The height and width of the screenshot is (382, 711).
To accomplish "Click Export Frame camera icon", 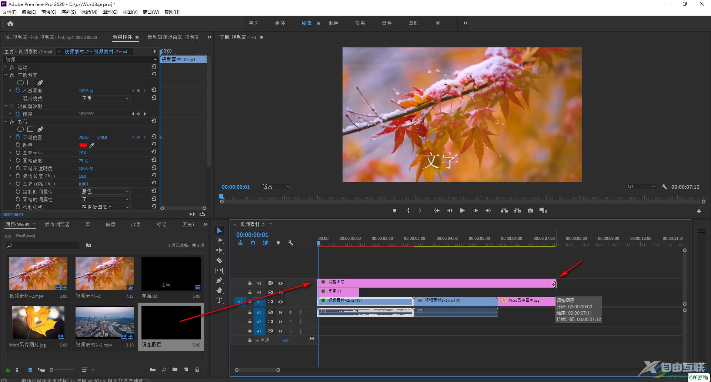I will point(530,211).
